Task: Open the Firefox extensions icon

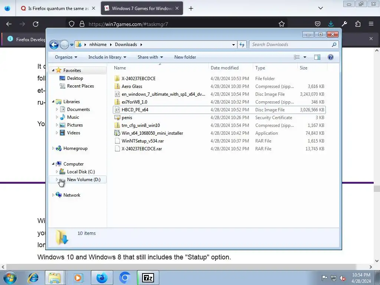Action: [358, 24]
